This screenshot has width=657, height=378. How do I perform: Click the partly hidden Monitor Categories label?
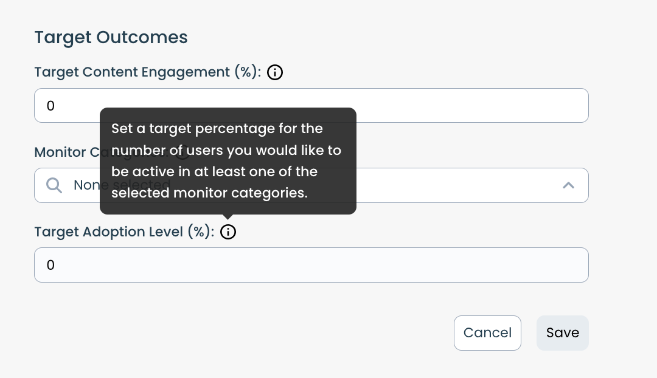[x=66, y=152]
